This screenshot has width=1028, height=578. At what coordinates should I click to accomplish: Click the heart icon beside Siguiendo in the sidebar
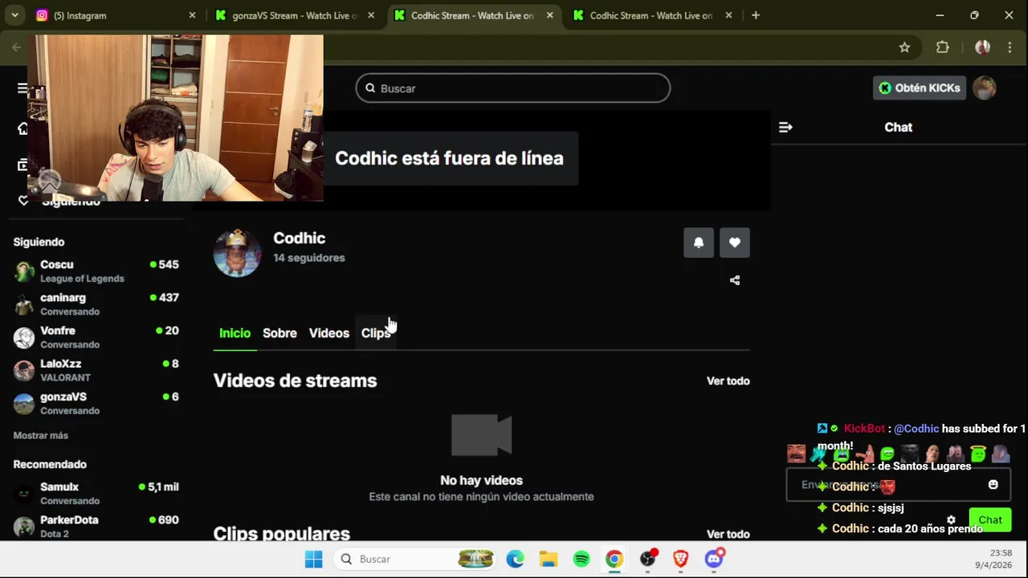pos(23,201)
